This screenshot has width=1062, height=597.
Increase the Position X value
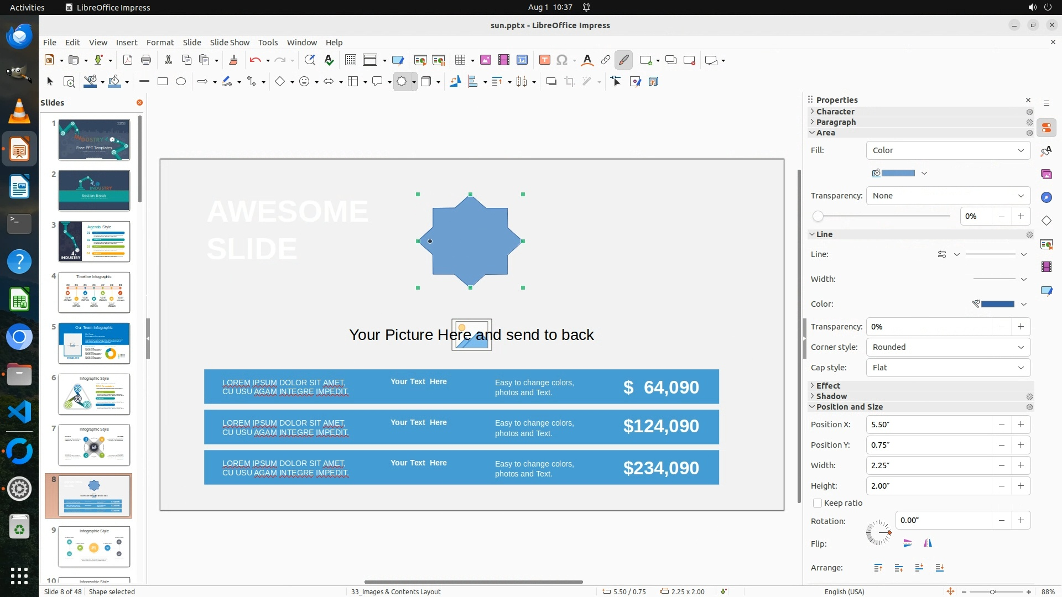(x=1021, y=425)
